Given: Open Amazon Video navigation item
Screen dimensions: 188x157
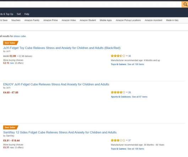Looking at the screenshot, I should tap(69, 20).
